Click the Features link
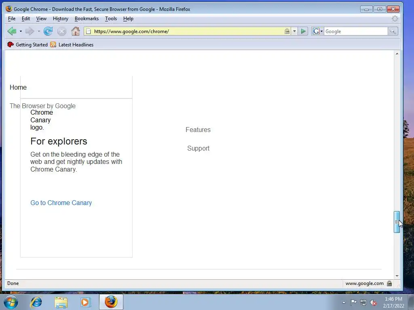This screenshot has width=414, height=310. (198, 130)
